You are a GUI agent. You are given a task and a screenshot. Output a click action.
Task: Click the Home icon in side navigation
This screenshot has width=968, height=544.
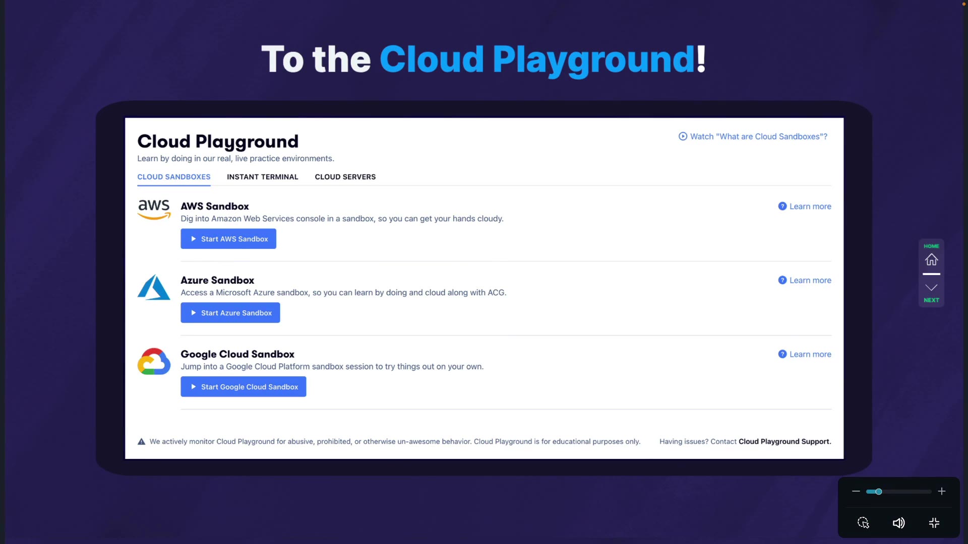coord(931,259)
